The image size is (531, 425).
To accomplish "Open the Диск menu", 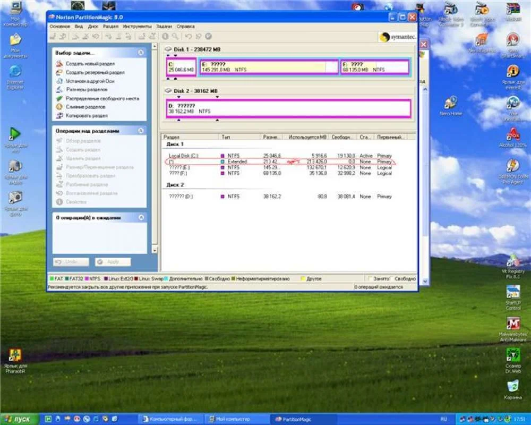I will [x=93, y=27].
